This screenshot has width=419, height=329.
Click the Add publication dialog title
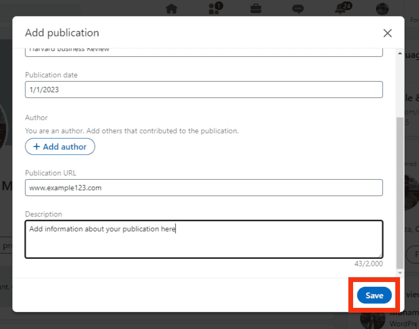62,33
